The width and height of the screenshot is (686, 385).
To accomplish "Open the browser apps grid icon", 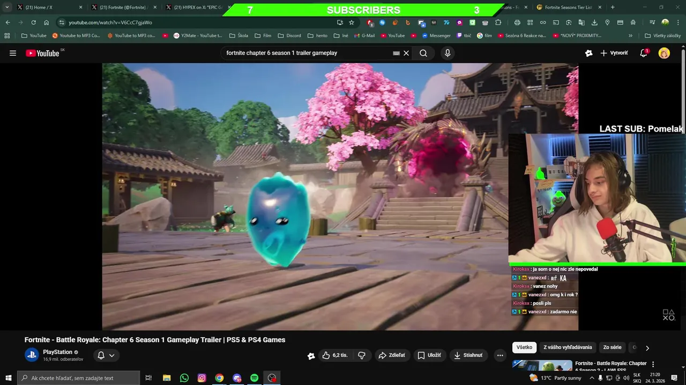I will [7, 36].
